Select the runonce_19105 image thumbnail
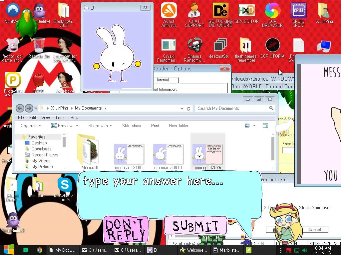The width and height of the screenshot is (341, 255). click(129, 154)
